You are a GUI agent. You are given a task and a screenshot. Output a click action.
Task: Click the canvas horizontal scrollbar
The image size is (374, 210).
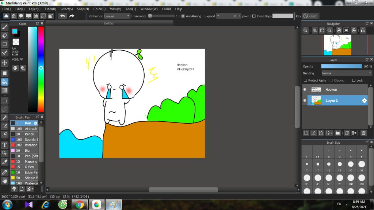183,190
